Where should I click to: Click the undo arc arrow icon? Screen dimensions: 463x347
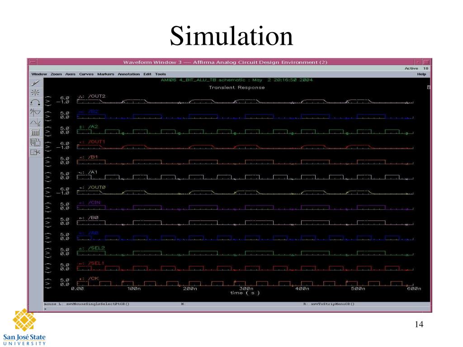tap(35, 103)
